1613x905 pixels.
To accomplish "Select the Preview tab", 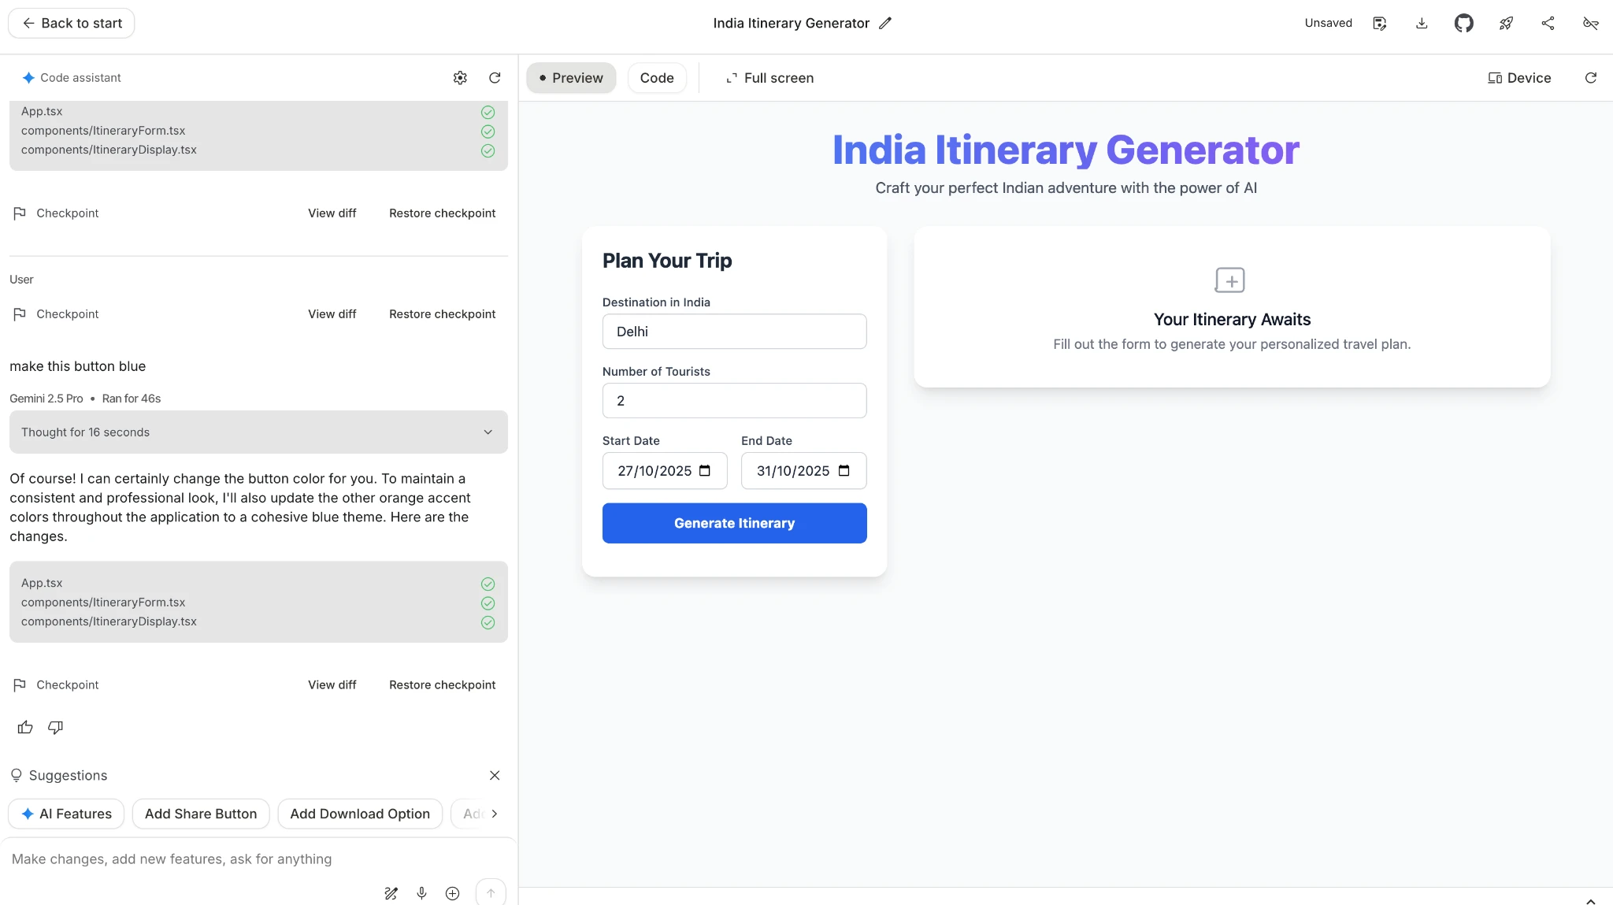I will (x=571, y=78).
